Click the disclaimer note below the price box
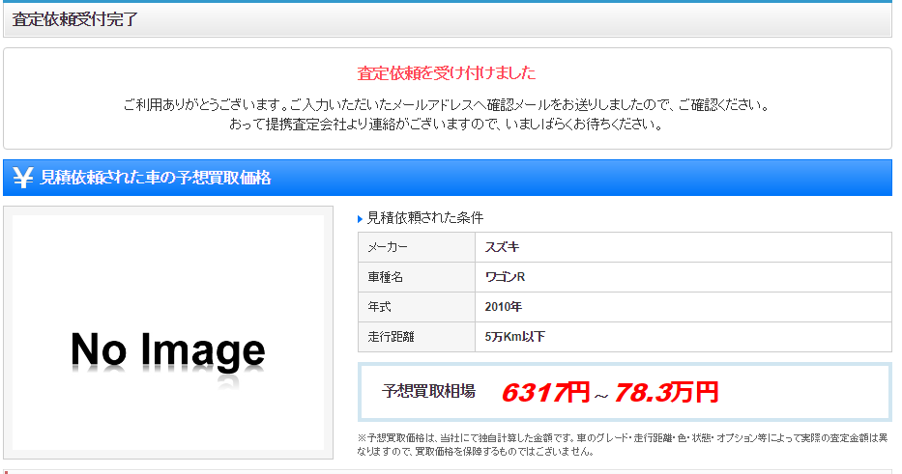This screenshot has height=474, width=902. point(624,444)
